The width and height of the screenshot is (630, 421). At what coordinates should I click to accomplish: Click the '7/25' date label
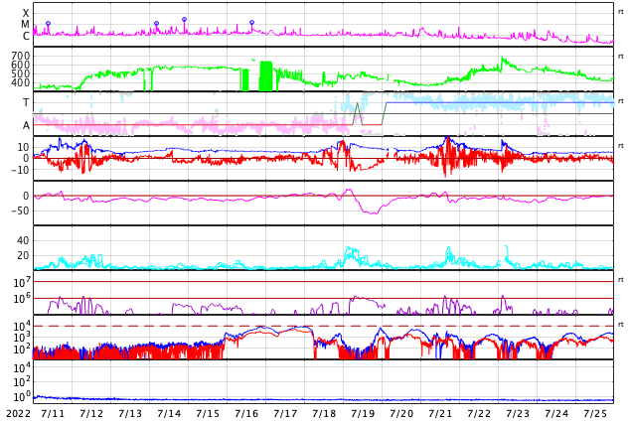(595, 414)
